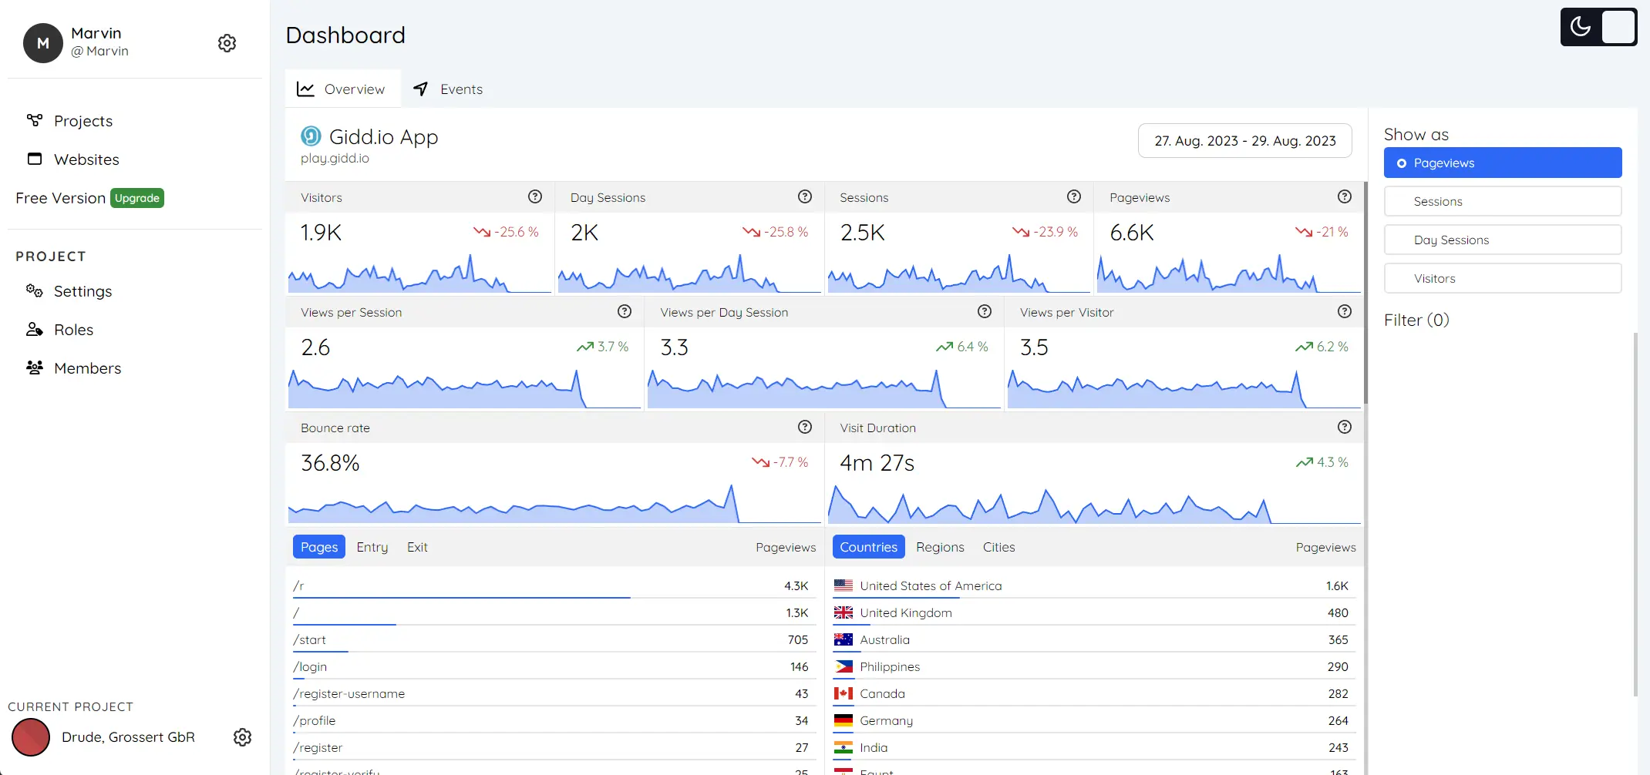Click the Gidd.io App logo icon
The width and height of the screenshot is (1650, 775).
311,136
